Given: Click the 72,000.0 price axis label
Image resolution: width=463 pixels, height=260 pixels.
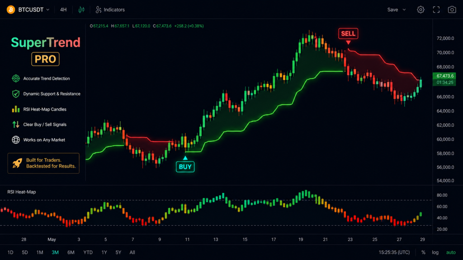Looking at the screenshot, I should click(x=445, y=38).
